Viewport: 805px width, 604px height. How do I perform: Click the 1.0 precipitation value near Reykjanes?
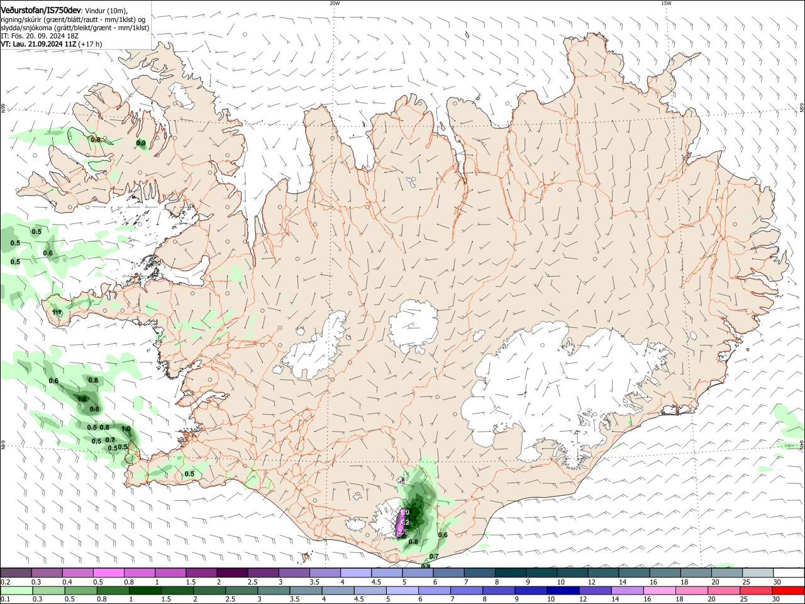point(126,429)
